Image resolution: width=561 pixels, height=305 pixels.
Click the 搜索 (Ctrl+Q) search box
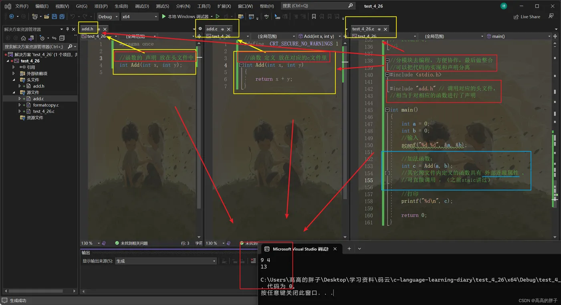tap(318, 6)
